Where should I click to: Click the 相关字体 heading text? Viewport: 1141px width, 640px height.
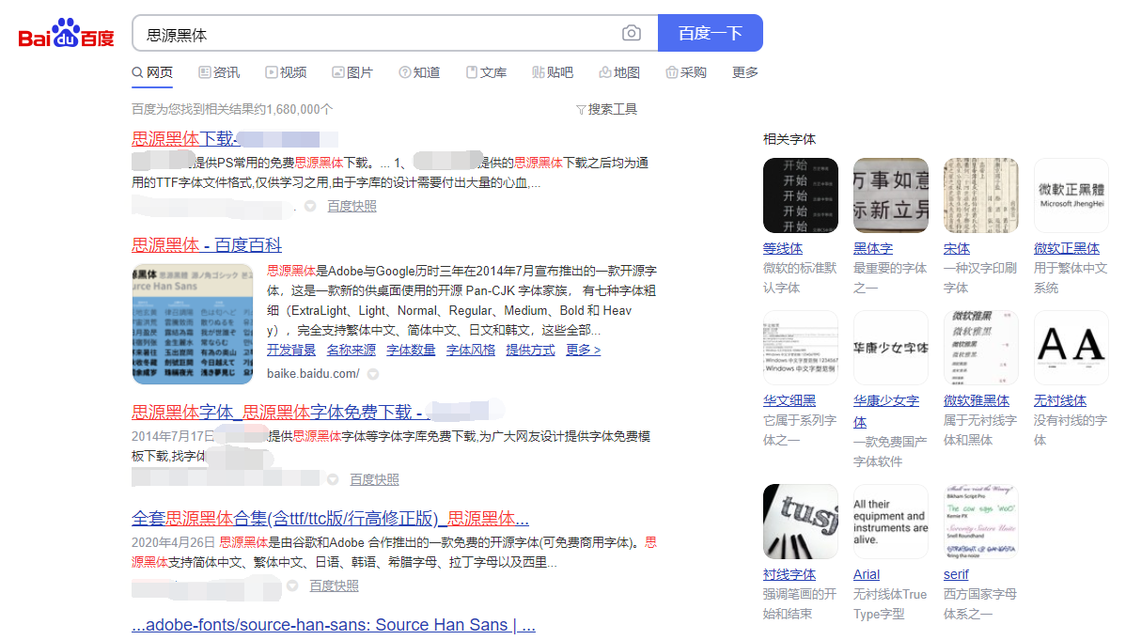(x=789, y=139)
